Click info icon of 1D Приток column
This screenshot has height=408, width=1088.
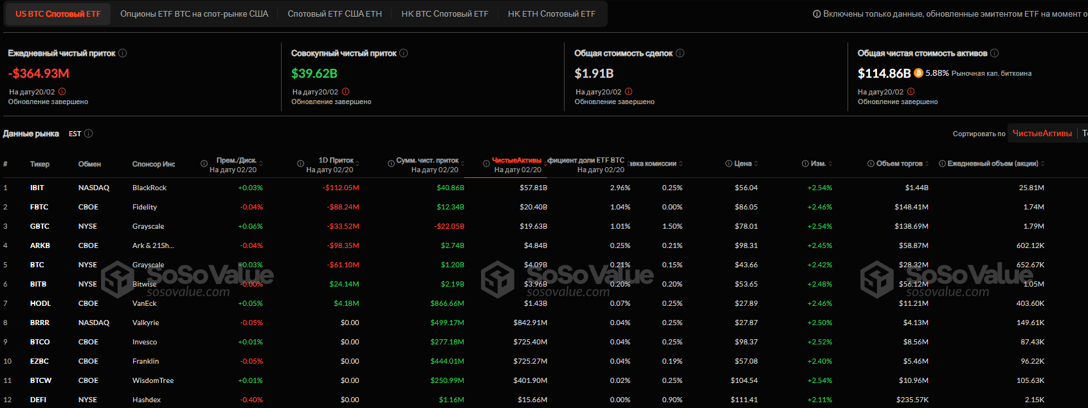(300, 164)
